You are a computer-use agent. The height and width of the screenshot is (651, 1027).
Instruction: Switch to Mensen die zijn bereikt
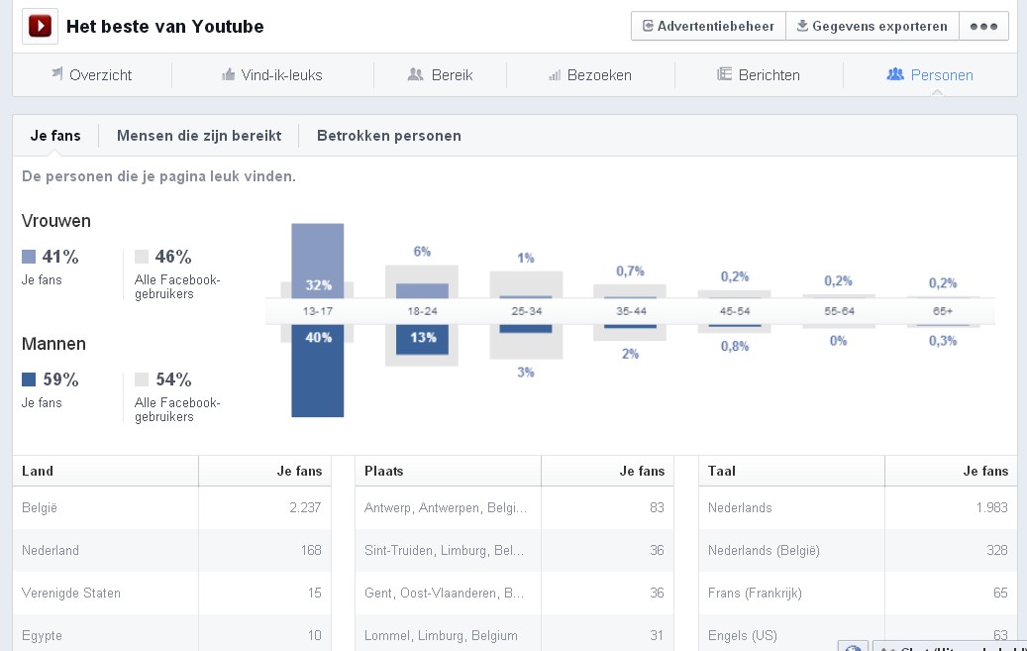(x=199, y=136)
